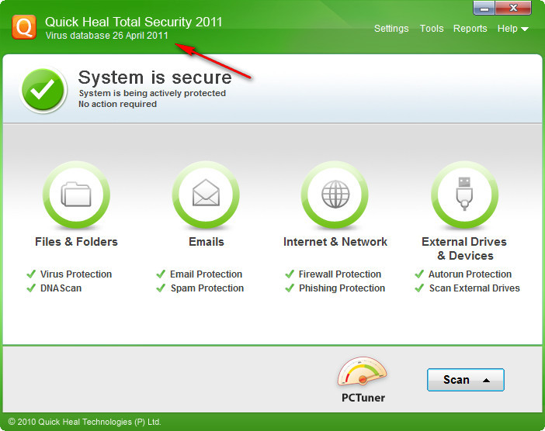Click the Spam Protection green tick
545x431 pixels.
pos(161,288)
